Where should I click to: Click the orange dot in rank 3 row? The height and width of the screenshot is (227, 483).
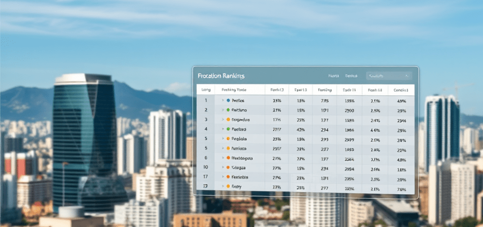pos(228,119)
